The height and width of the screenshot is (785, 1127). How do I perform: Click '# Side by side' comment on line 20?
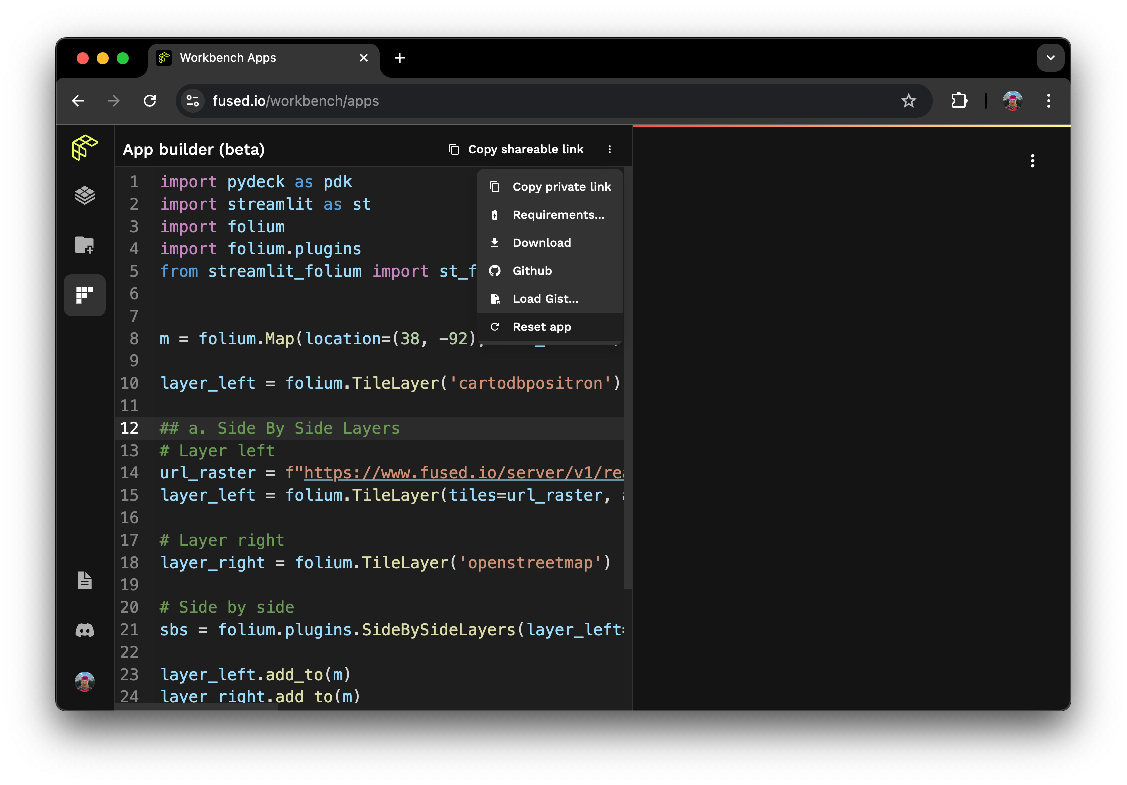point(227,607)
